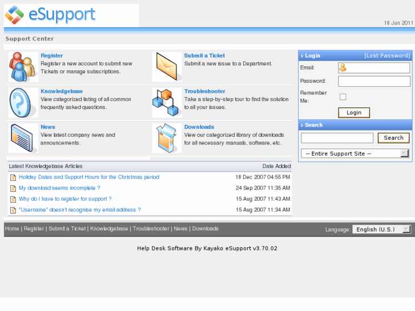Click the 18 Jun 2011 date text
Viewport: 415px width, 311px height.
click(x=398, y=23)
